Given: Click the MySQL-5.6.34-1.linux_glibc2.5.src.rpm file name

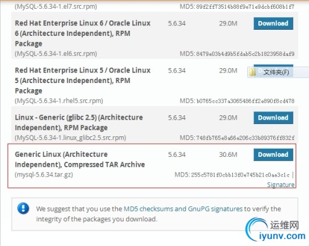Looking at the screenshot, I should coord(70,138).
